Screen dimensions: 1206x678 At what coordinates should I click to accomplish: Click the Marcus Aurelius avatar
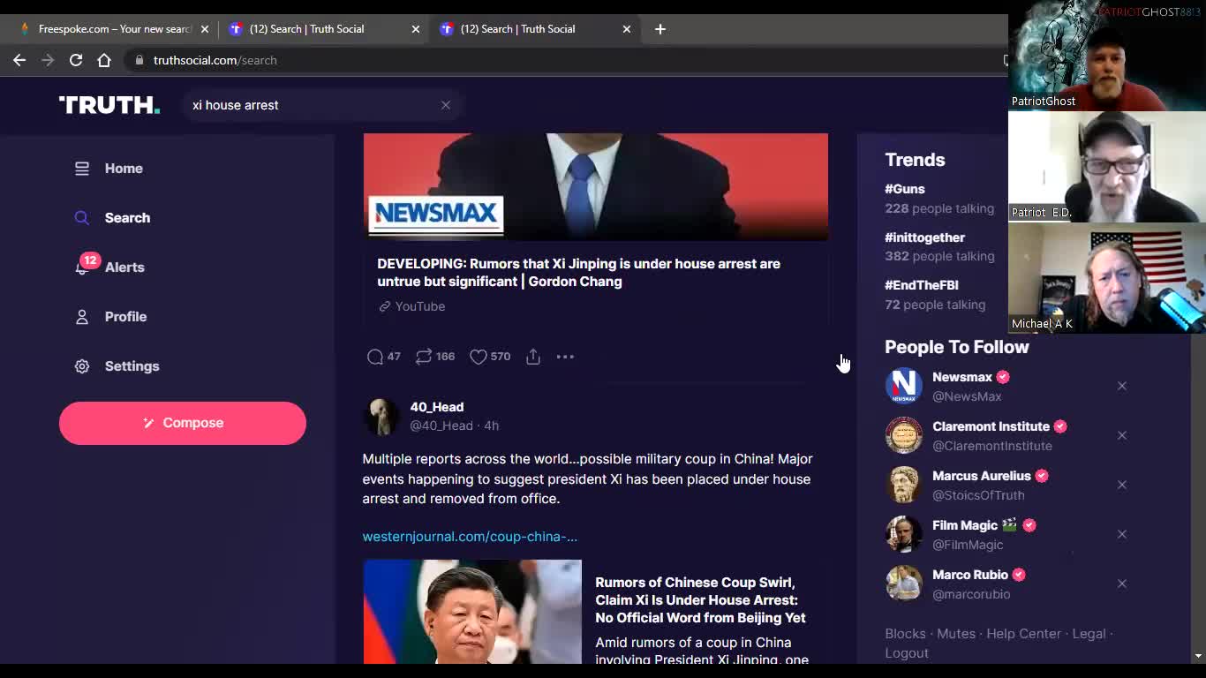tap(904, 485)
